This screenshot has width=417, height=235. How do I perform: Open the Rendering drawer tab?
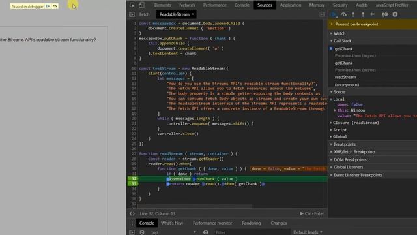(x=251, y=223)
